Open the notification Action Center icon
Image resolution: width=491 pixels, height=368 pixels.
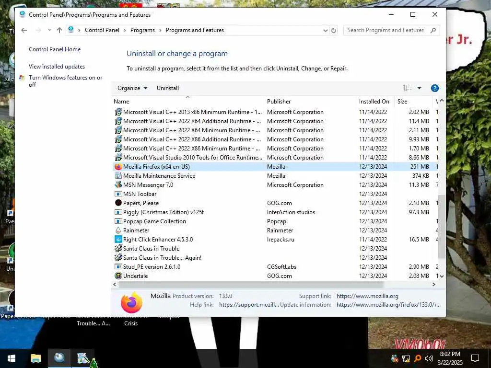[x=475, y=358]
